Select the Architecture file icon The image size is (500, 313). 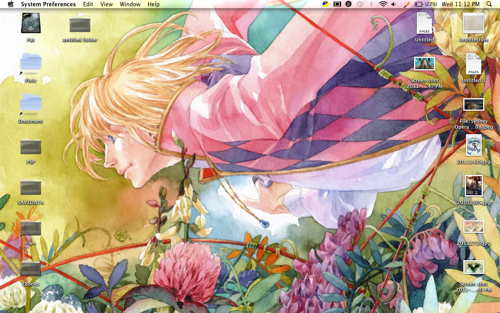pyautogui.click(x=474, y=23)
